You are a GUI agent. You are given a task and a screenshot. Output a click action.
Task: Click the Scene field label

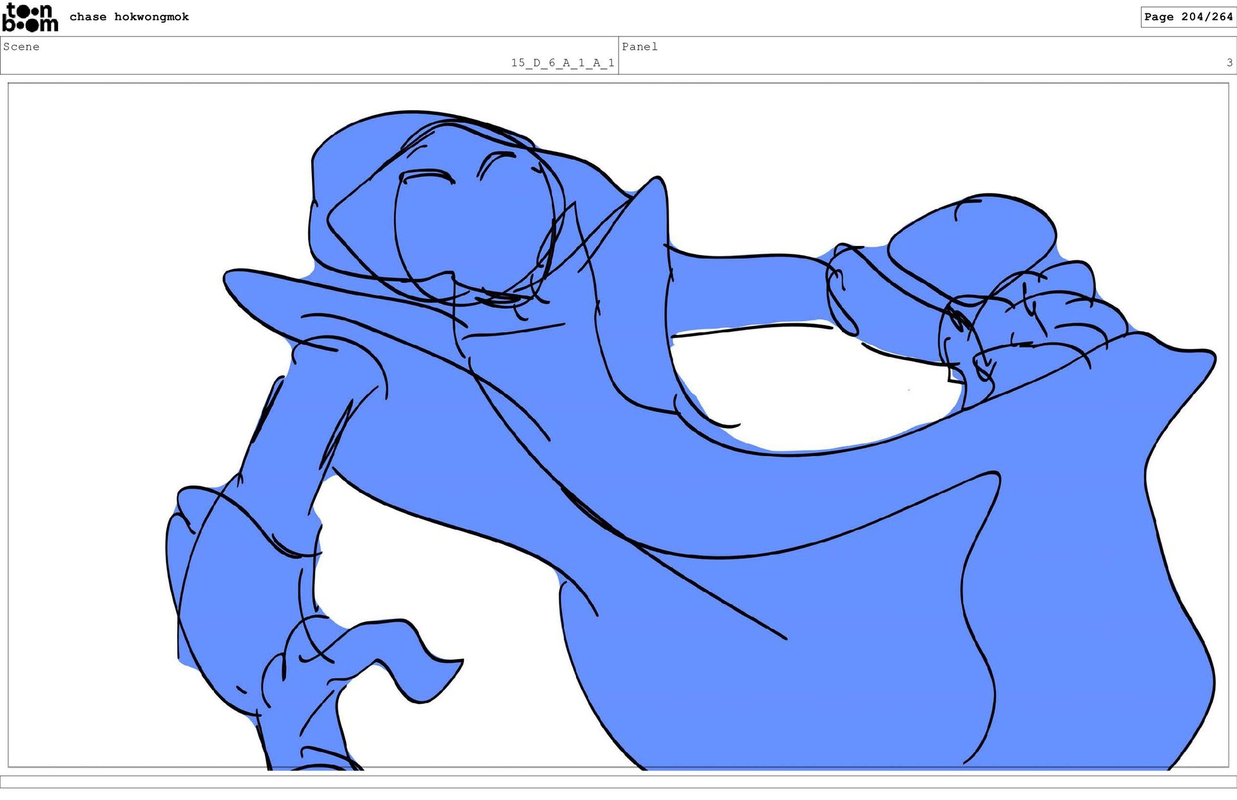pos(21,46)
